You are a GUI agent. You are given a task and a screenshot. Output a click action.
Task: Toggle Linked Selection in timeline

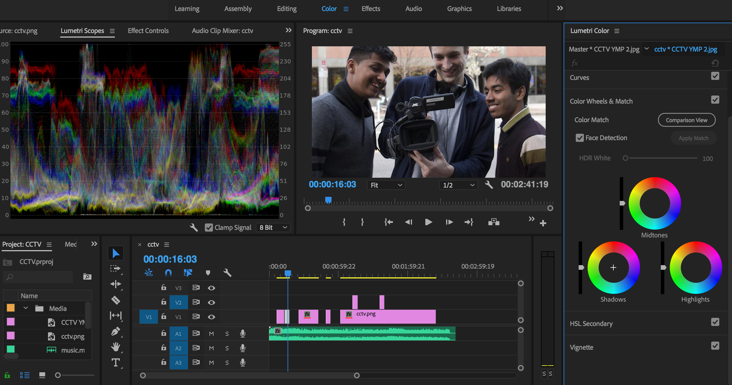(188, 273)
